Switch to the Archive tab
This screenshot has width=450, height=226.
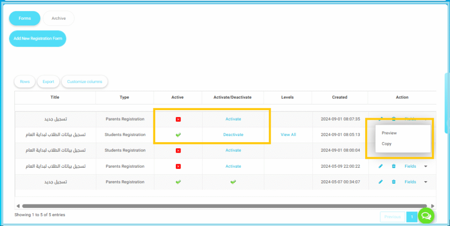click(58, 18)
